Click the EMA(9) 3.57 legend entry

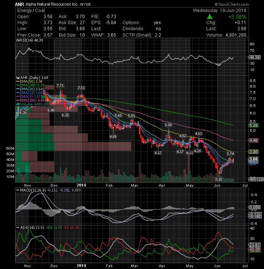pyautogui.click(x=28, y=97)
